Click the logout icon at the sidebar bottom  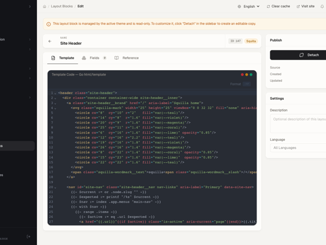click(29, 237)
